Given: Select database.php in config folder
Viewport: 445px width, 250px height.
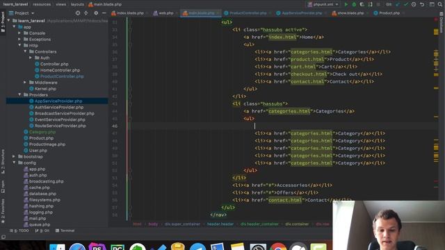Looking at the screenshot, I should tap(42, 194).
